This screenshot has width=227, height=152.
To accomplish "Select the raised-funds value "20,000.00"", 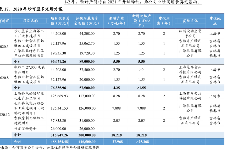I will click(x=87, y=80).
